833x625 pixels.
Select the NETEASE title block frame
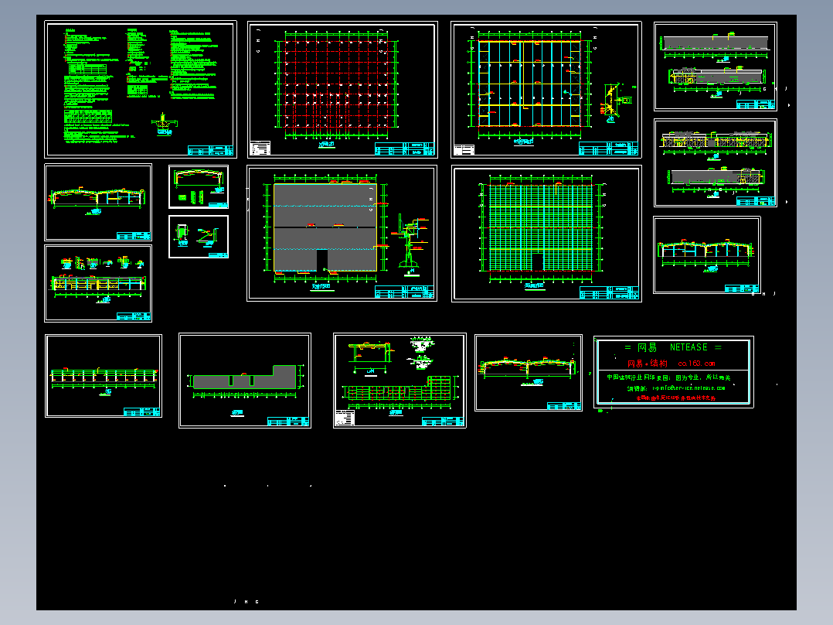pyautogui.click(x=674, y=372)
